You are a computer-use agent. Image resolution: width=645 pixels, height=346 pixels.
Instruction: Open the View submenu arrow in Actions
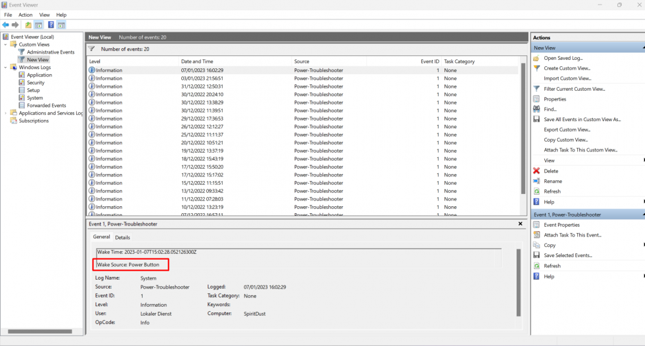point(643,160)
